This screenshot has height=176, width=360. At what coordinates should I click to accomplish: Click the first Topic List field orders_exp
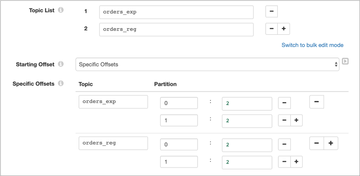(176, 12)
